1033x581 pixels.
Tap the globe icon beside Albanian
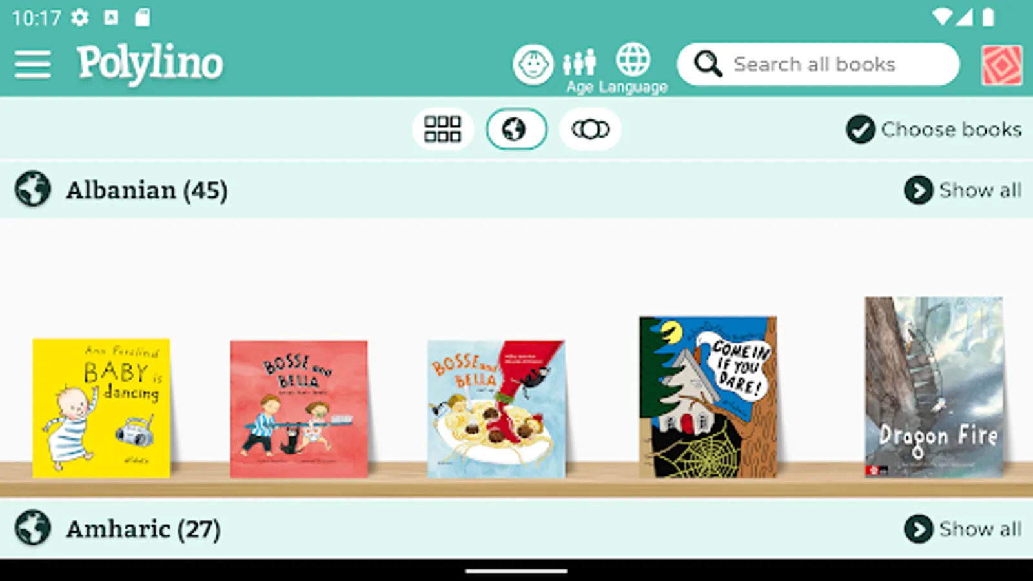pos(33,189)
